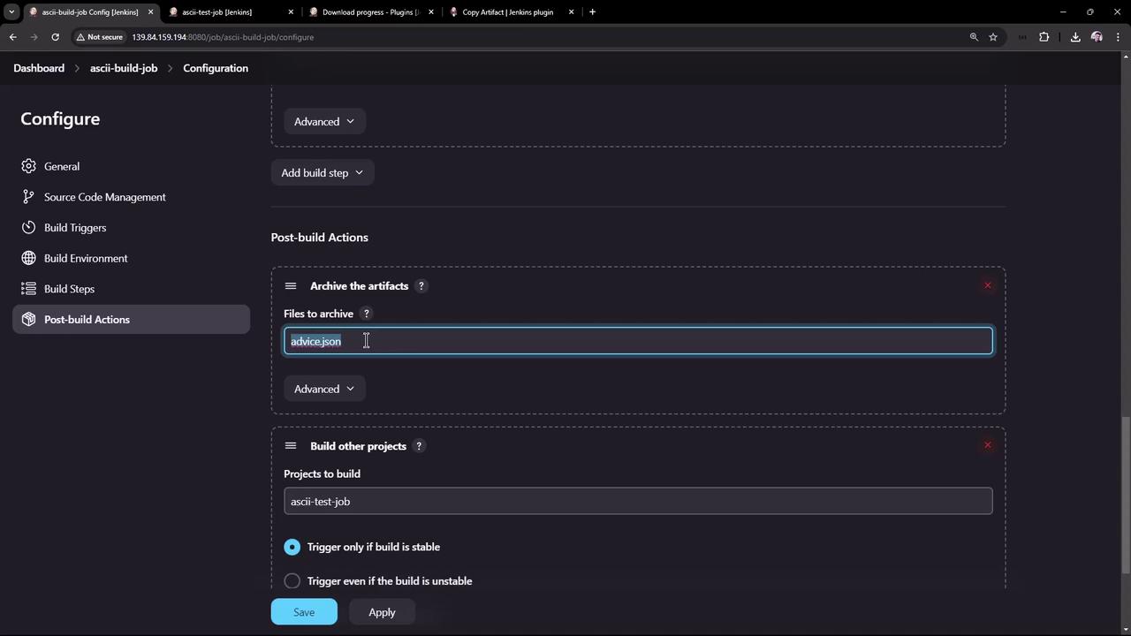Apply the configuration changes
Screen dimensions: 1131x636
click(x=382, y=612)
